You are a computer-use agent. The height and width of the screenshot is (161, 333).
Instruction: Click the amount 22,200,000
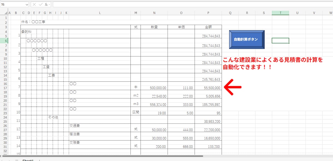coord(212,130)
